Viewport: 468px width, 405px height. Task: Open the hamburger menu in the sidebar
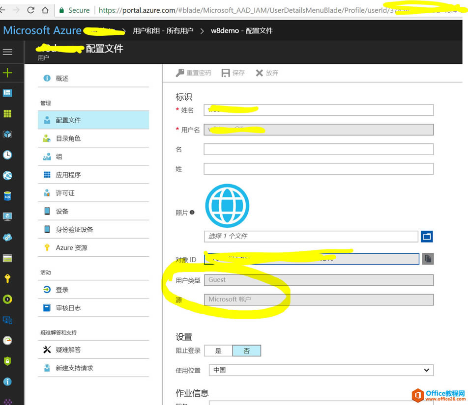pos(7,52)
